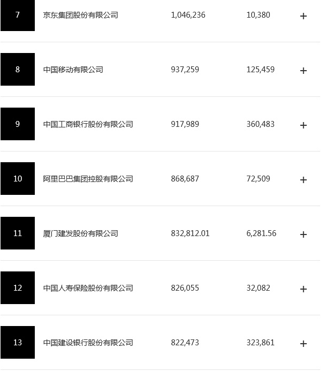Open 厦门建发股份有限公司 company link

click(80, 234)
